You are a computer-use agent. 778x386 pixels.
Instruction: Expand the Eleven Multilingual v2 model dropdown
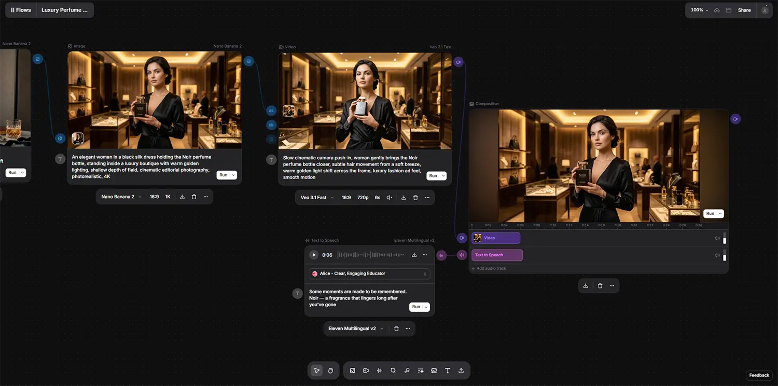(x=356, y=328)
